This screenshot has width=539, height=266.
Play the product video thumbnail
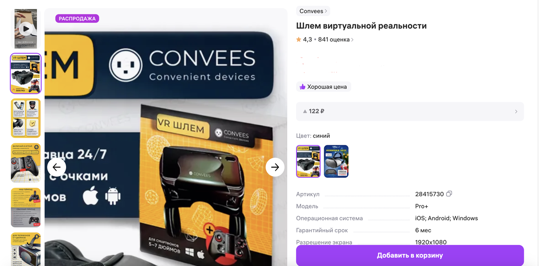pyautogui.click(x=26, y=29)
